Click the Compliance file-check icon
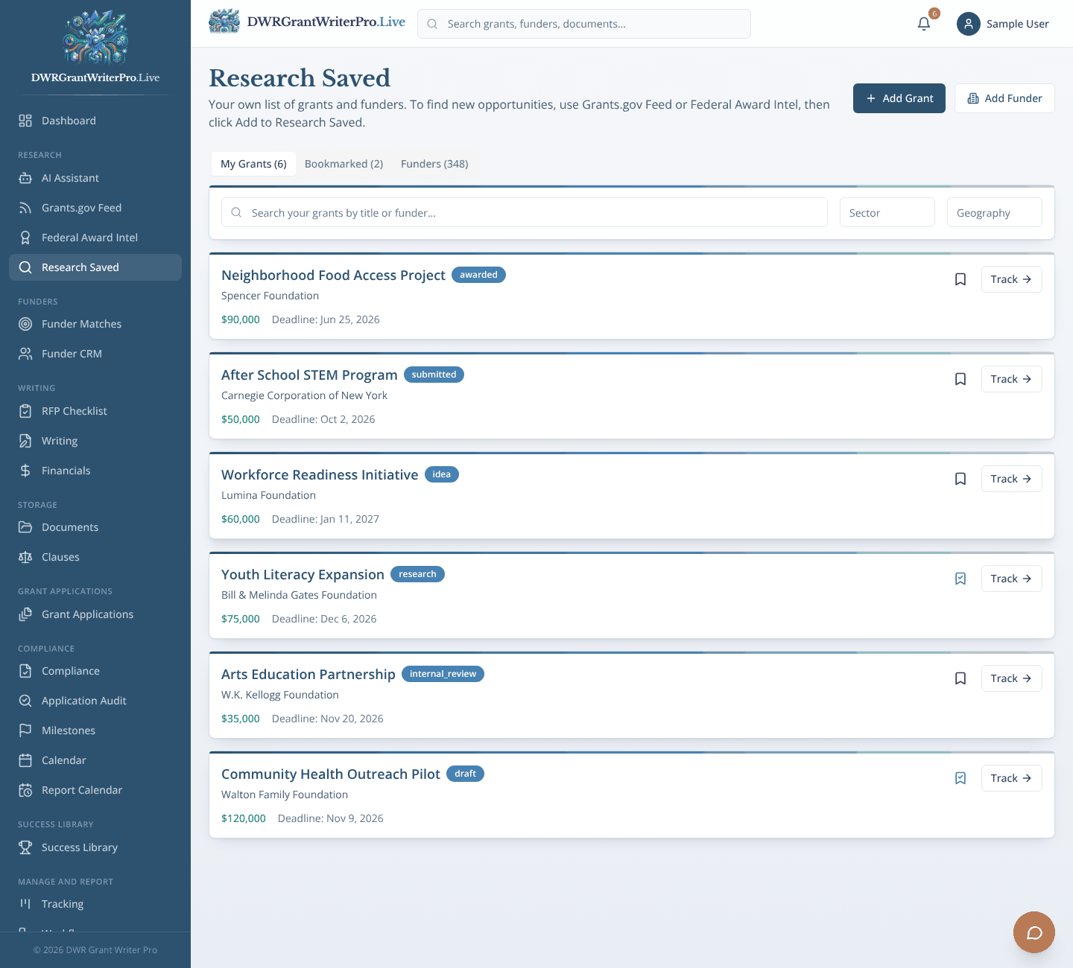 tap(25, 671)
